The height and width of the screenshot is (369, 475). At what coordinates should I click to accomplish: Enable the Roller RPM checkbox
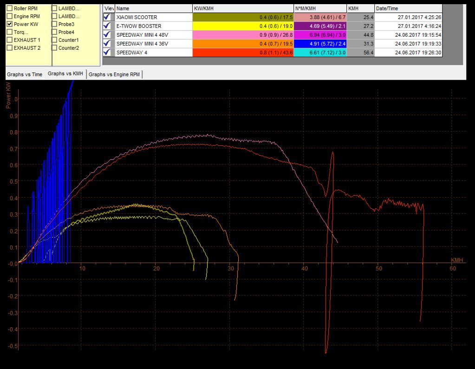10,8
